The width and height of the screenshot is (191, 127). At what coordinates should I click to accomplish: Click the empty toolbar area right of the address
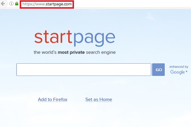point(132,4)
